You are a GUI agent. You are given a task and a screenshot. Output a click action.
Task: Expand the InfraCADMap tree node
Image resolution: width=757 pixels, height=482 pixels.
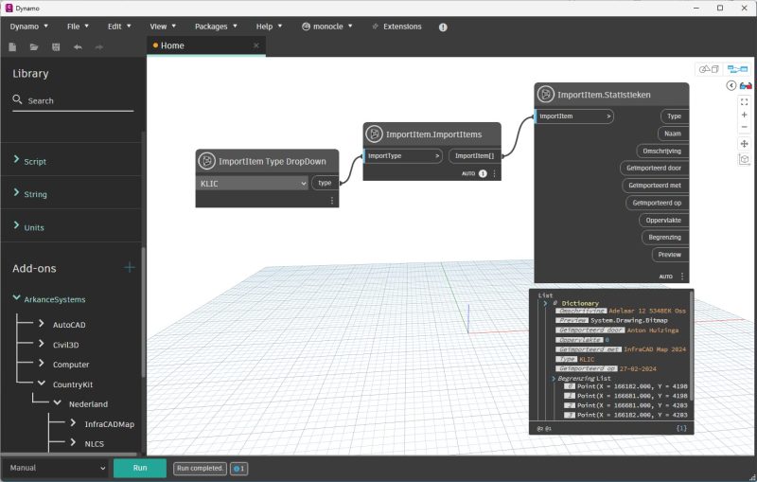(x=74, y=422)
